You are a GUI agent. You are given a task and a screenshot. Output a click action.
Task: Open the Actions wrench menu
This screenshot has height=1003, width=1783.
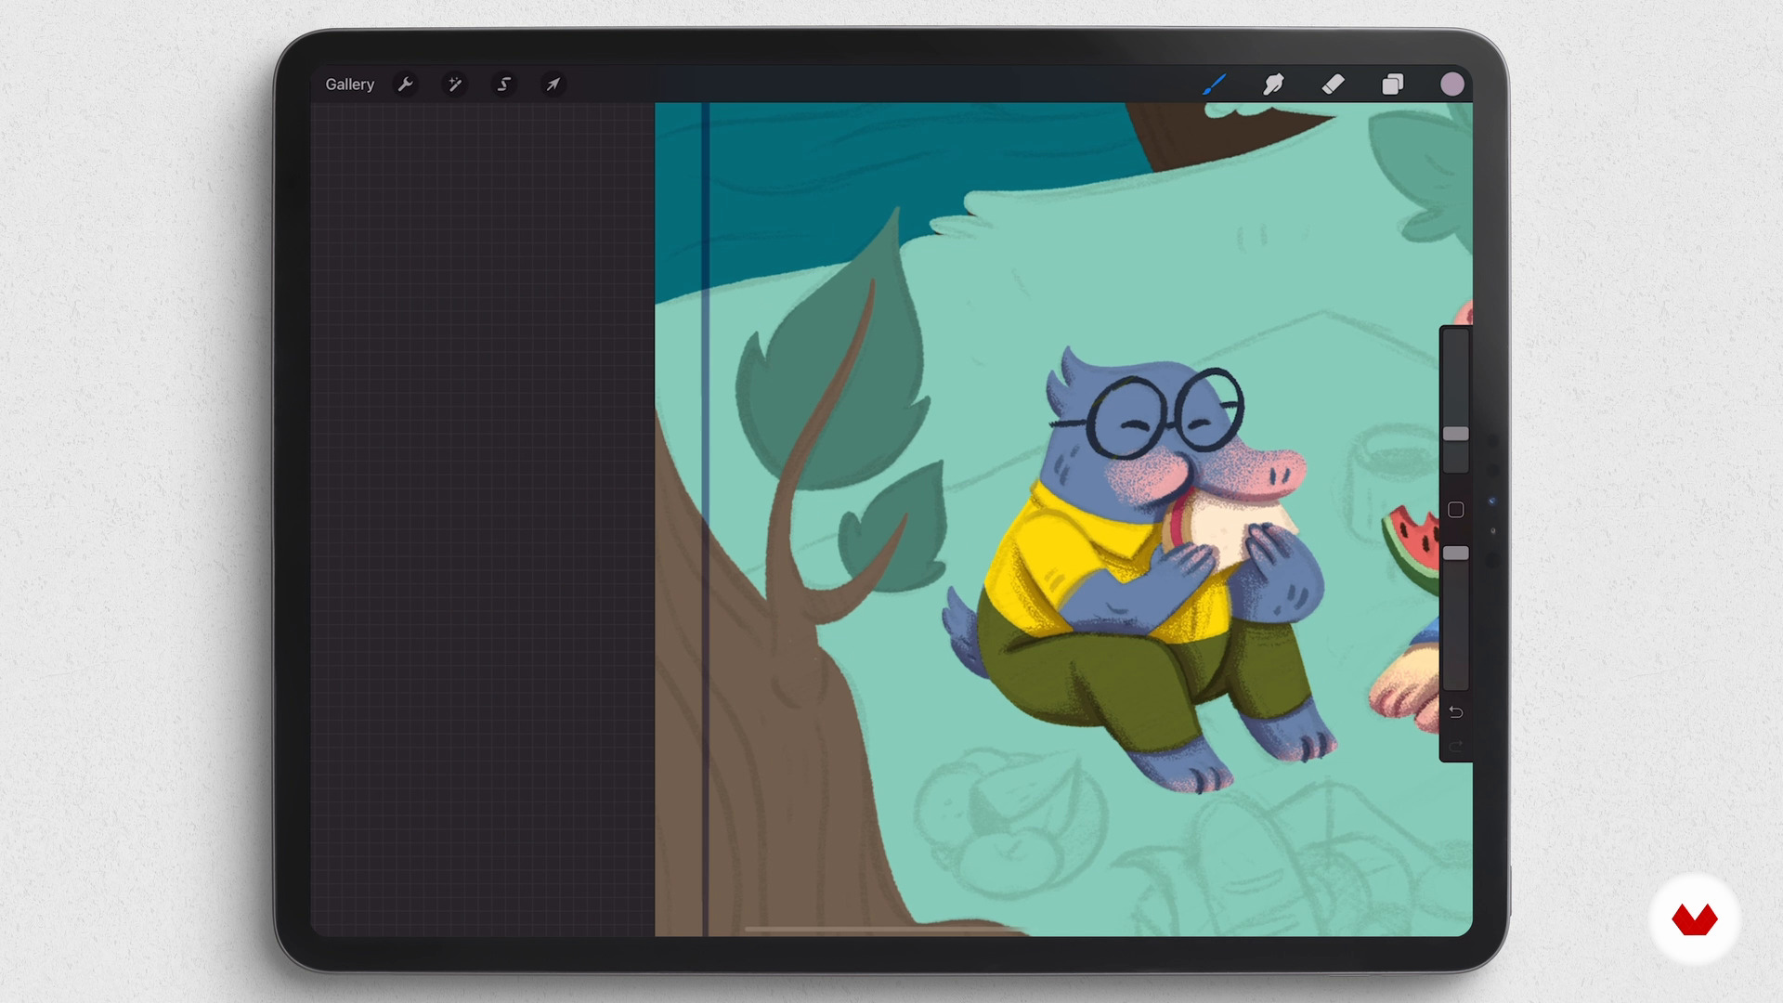pos(405,85)
